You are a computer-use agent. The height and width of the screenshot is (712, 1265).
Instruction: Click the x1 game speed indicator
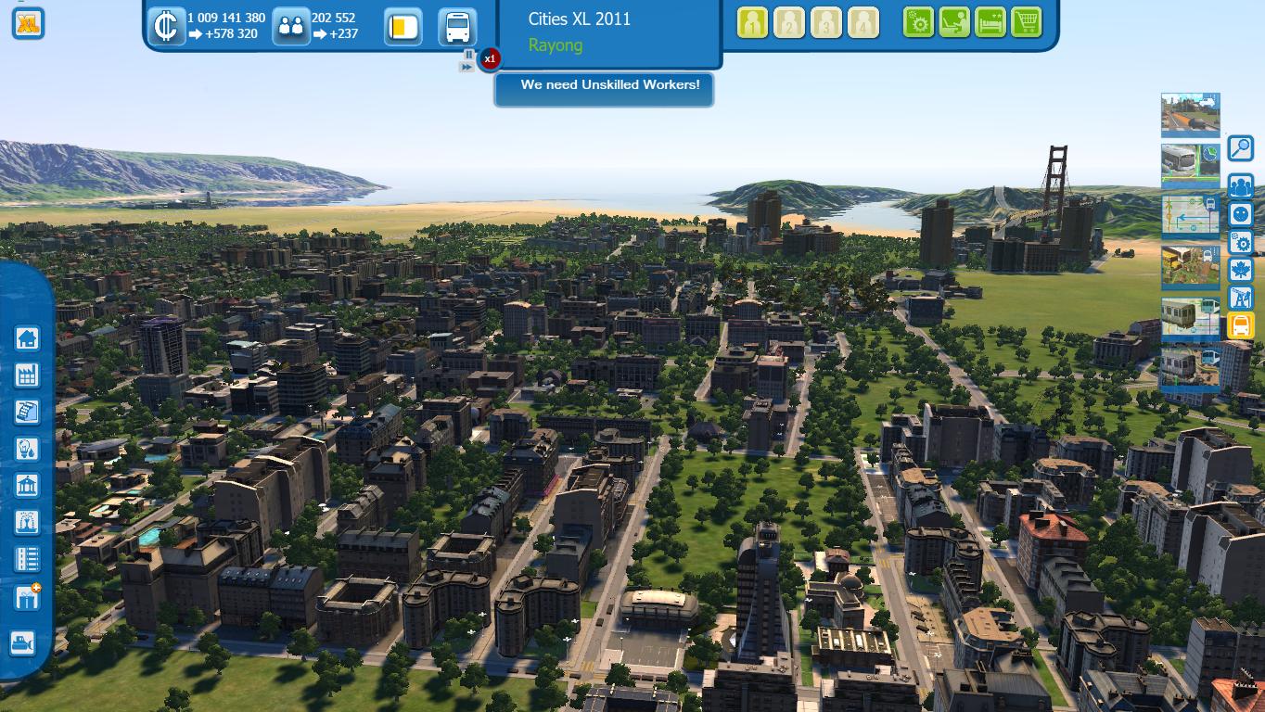pyautogui.click(x=490, y=58)
